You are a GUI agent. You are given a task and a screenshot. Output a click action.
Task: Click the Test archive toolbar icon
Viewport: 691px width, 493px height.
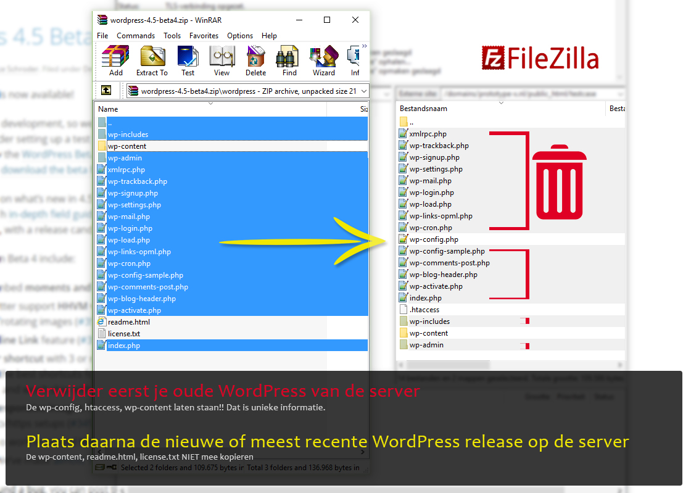point(188,61)
